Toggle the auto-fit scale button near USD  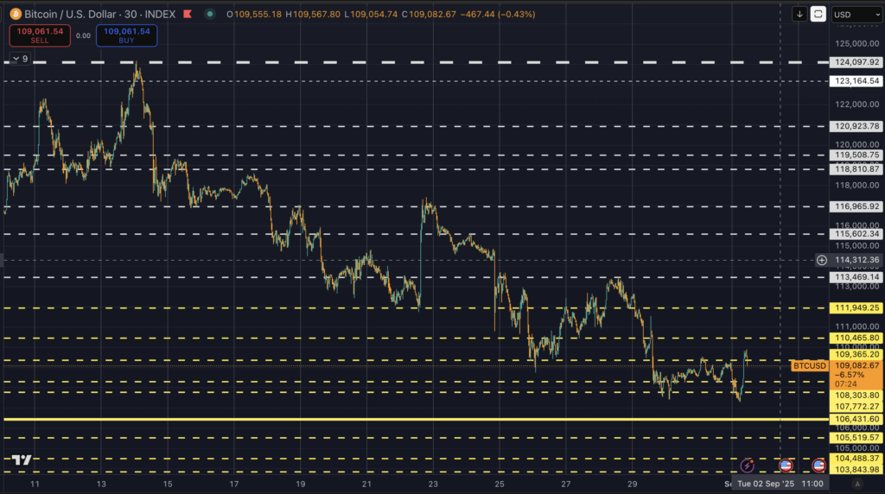(818, 15)
